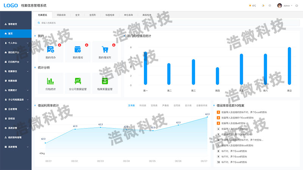
Task: Click the 档案移交 sidebar icon
Action: [x=6, y=71]
